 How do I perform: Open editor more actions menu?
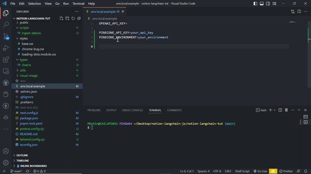pyautogui.click(x=306, y=12)
